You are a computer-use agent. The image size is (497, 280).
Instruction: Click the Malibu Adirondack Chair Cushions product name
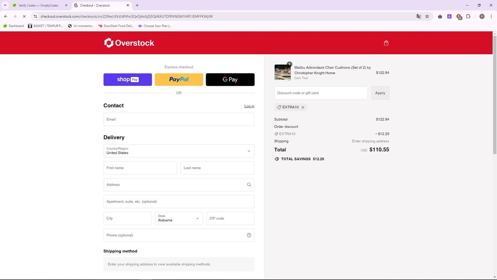(332, 70)
